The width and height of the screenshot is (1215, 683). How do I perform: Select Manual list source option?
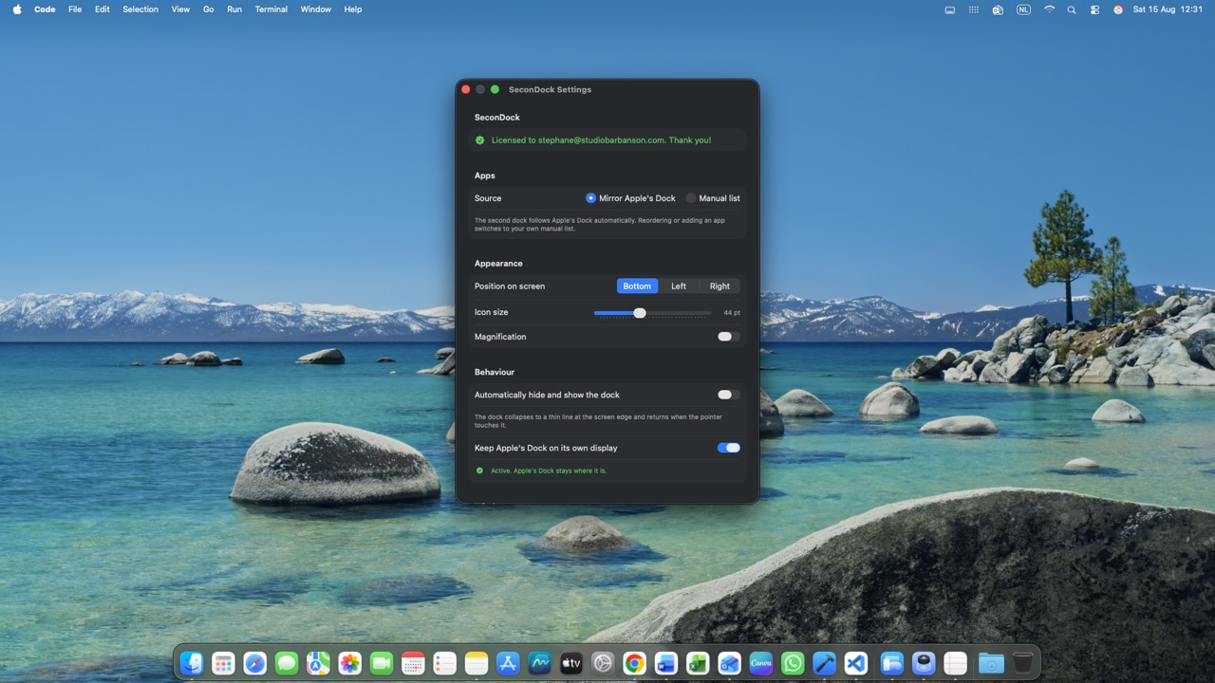(713, 198)
